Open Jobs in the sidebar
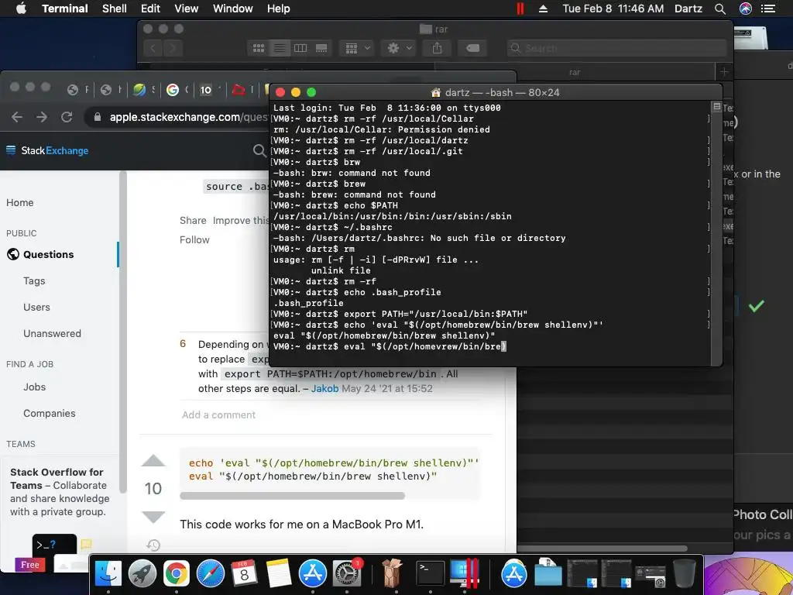This screenshot has width=793, height=595. point(34,387)
